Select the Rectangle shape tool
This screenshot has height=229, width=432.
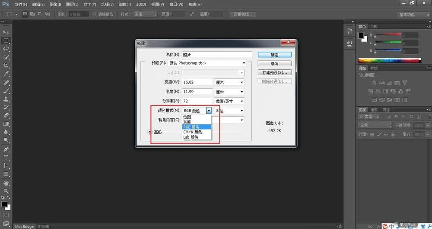pyautogui.click(x=6, y=174)
